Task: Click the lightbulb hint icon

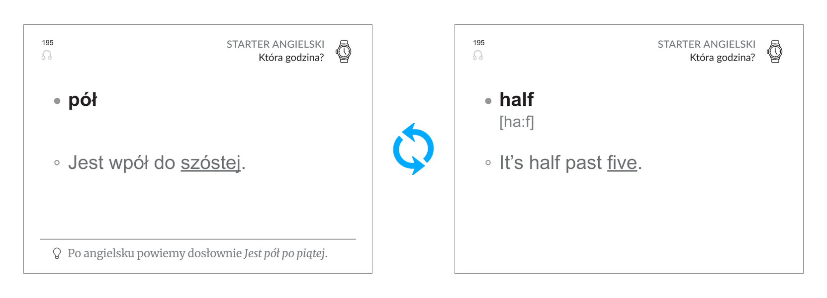Action: 57,254
